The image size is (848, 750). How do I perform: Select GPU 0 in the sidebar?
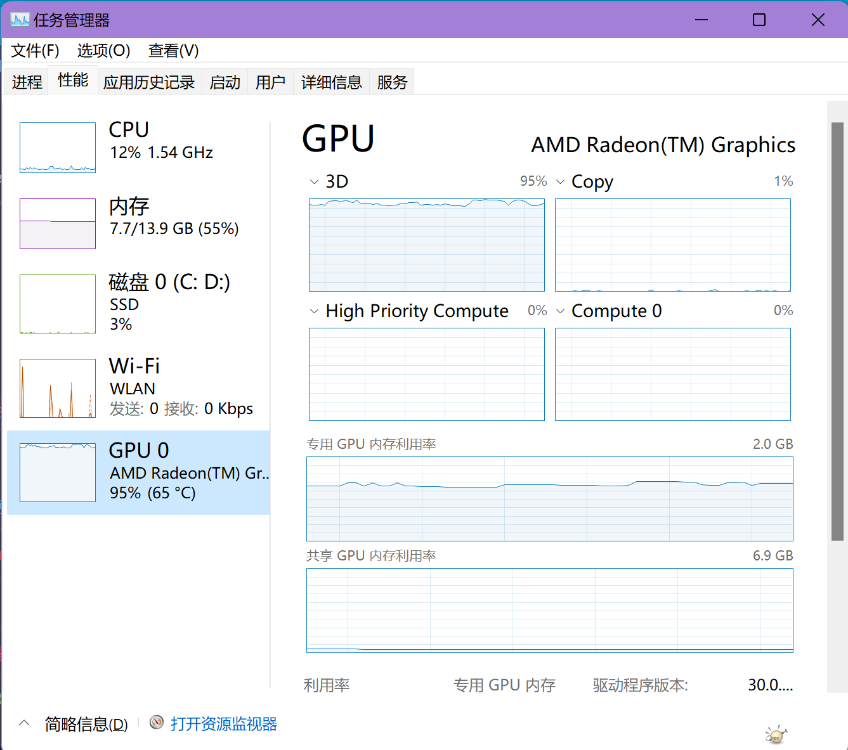click(x=138, y=472)
